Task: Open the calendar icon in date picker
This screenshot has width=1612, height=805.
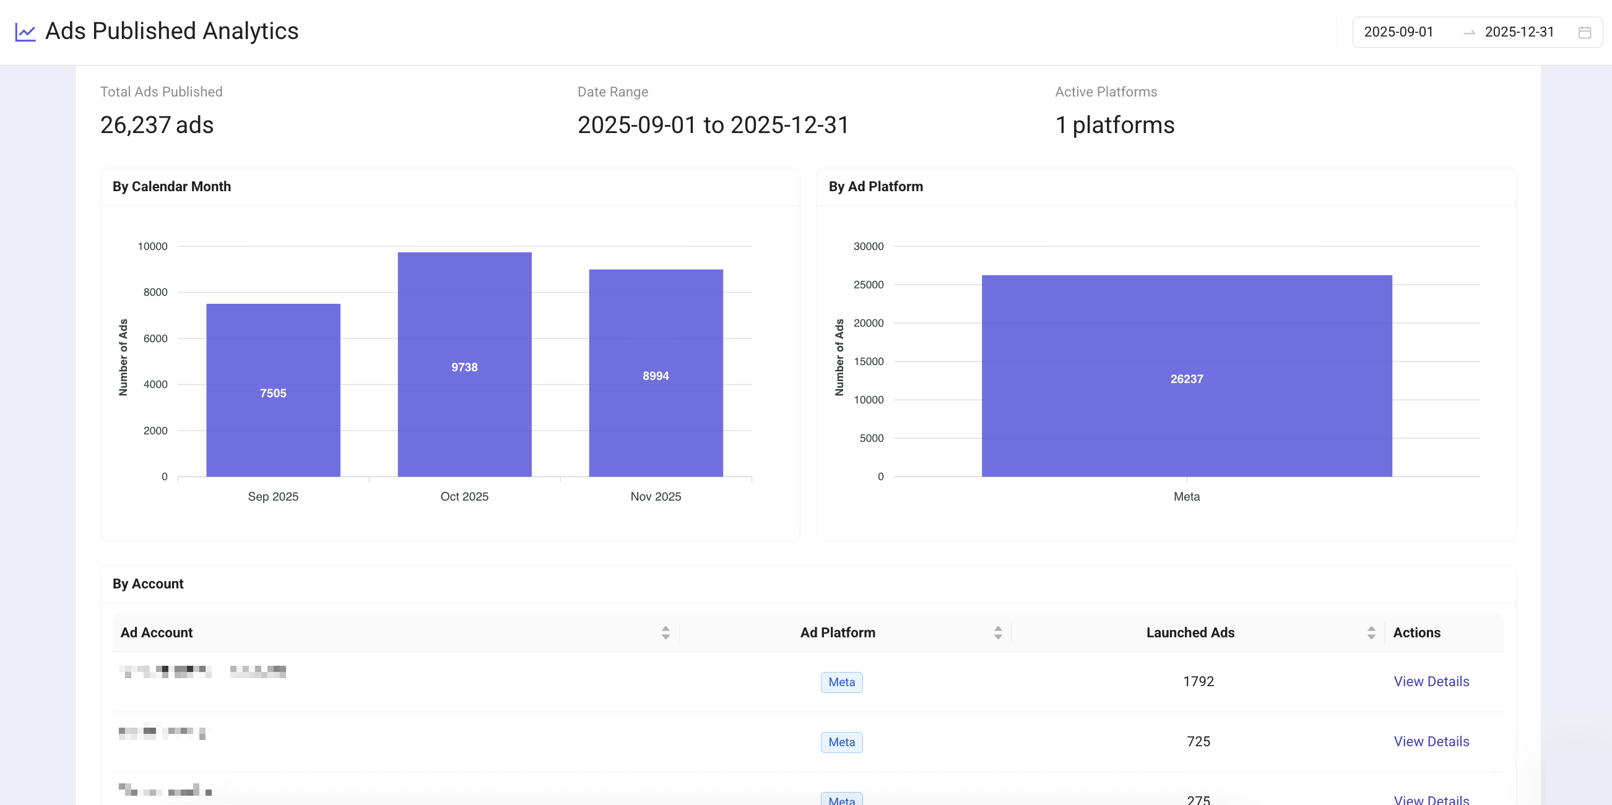Action: click(1584, 33)
